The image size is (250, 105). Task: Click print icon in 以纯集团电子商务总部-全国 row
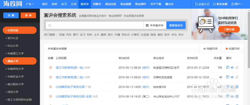237,96
